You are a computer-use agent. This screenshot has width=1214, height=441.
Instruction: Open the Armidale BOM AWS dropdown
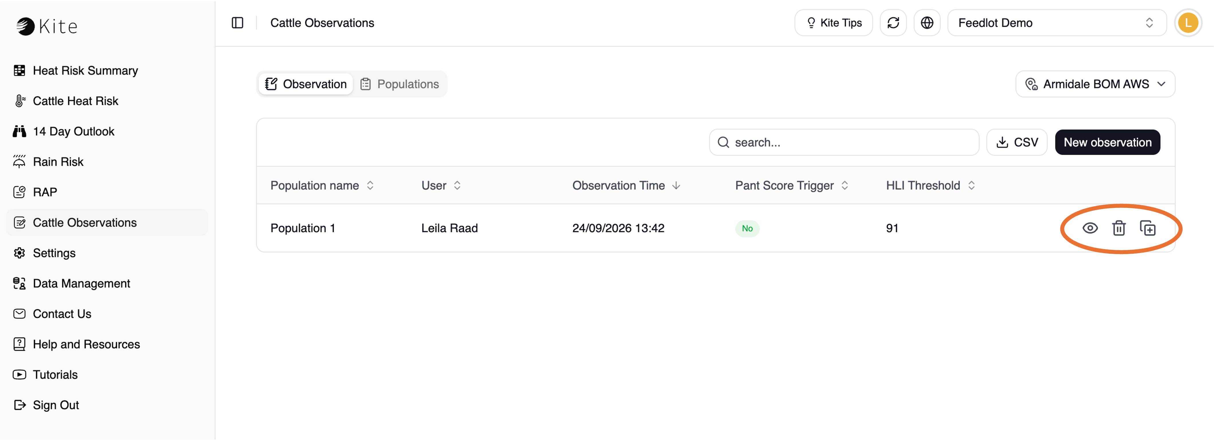click(1095, 84)
